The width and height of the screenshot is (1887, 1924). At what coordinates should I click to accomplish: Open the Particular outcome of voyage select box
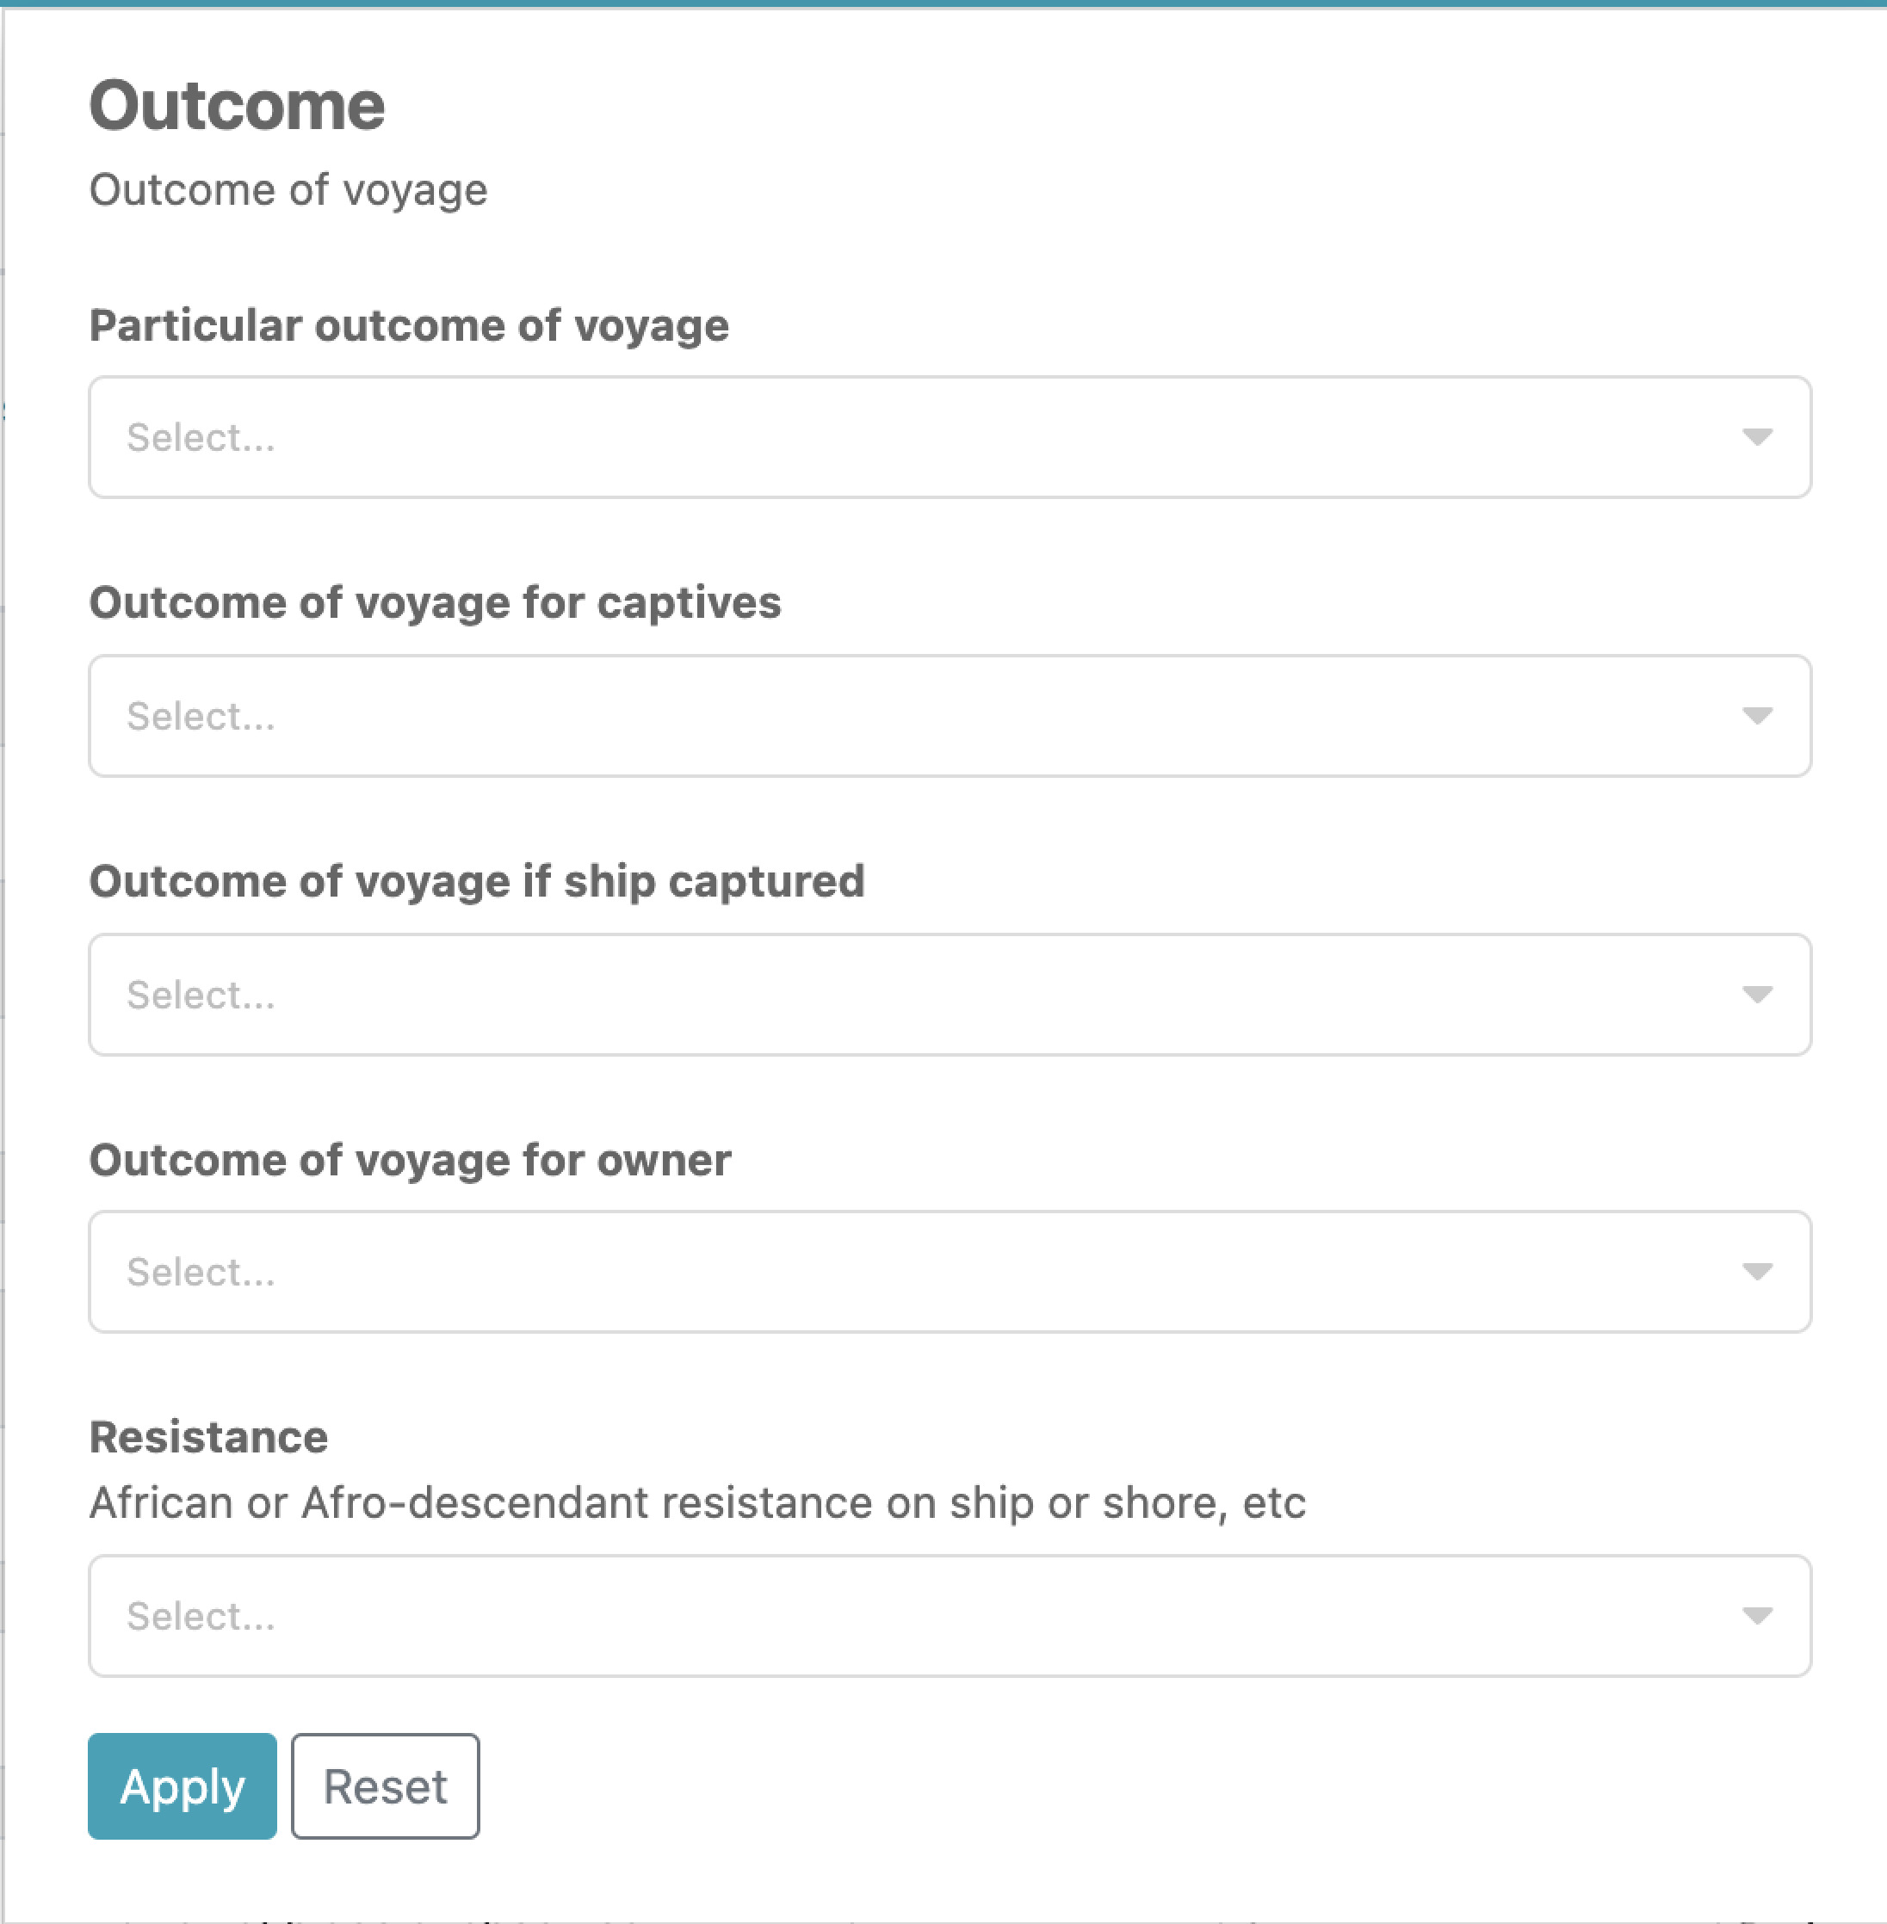(892, 437)
